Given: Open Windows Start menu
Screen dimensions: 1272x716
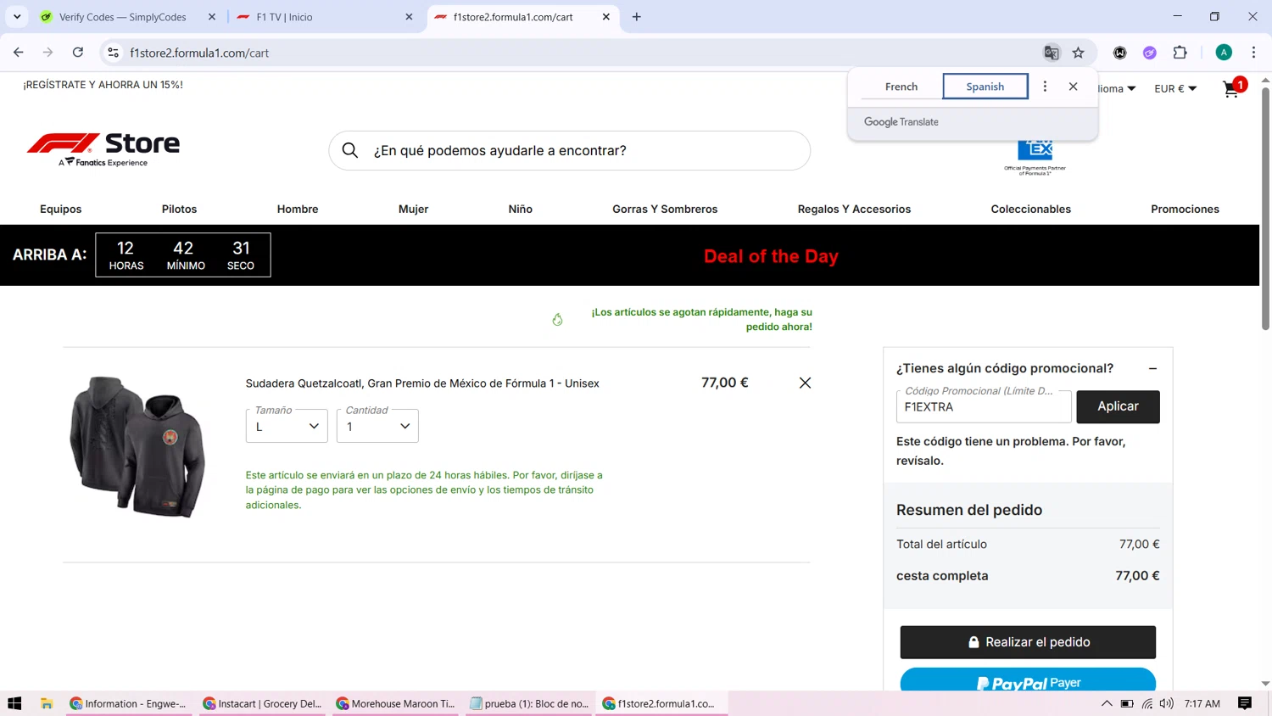Looking at the screenshot, I should (x=14, y=703).
